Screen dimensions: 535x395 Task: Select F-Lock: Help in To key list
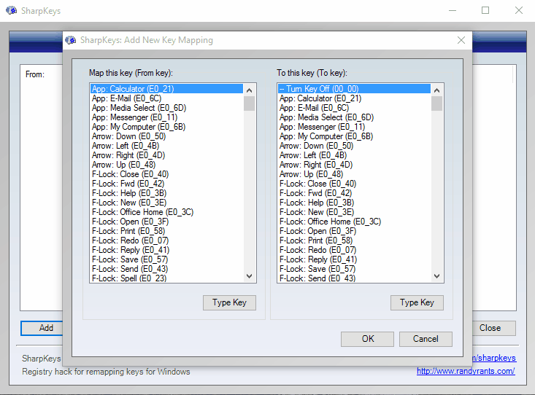355,203
